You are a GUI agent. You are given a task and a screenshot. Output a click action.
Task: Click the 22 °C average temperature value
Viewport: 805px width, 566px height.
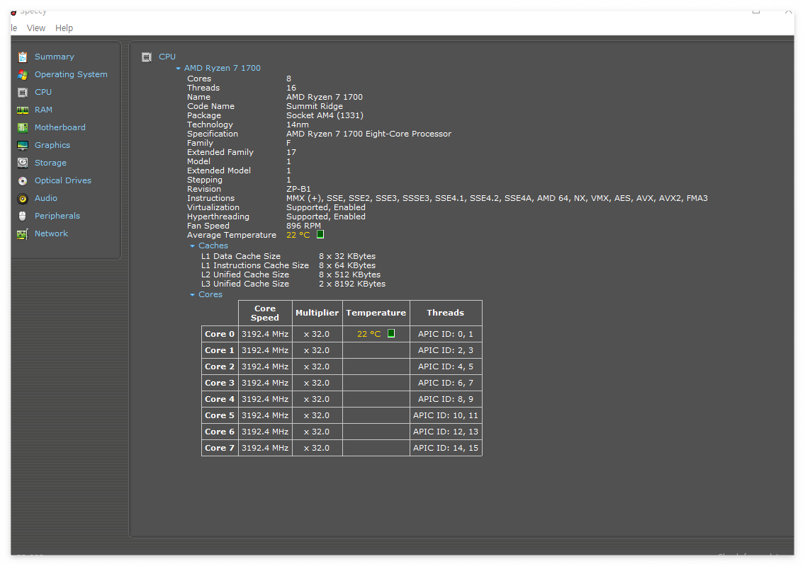298,236
